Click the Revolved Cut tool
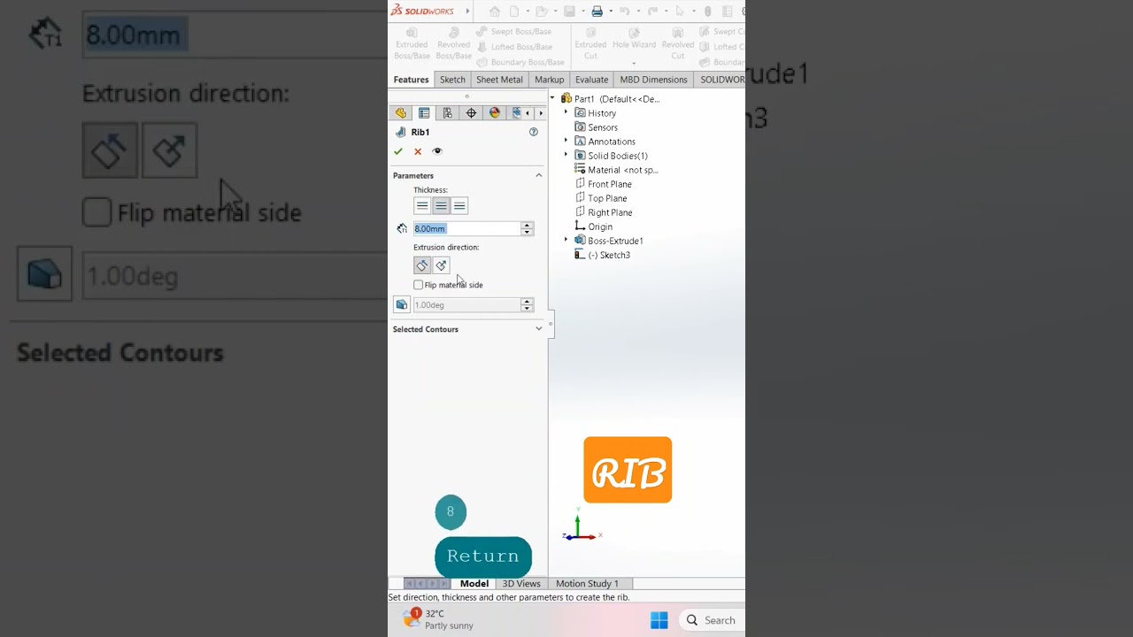The width and height of the screenshot is (1133, 637). [x=678, y=44]
